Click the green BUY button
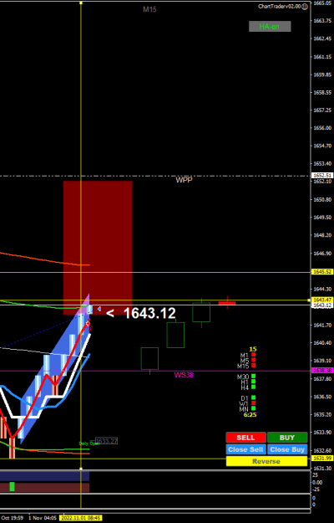Image resolution: width=334 pixels, height=523 pixels. click(287, 438)
